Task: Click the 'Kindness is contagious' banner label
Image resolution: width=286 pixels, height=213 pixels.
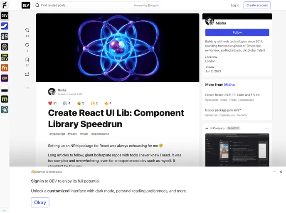Action: [47, 172]
